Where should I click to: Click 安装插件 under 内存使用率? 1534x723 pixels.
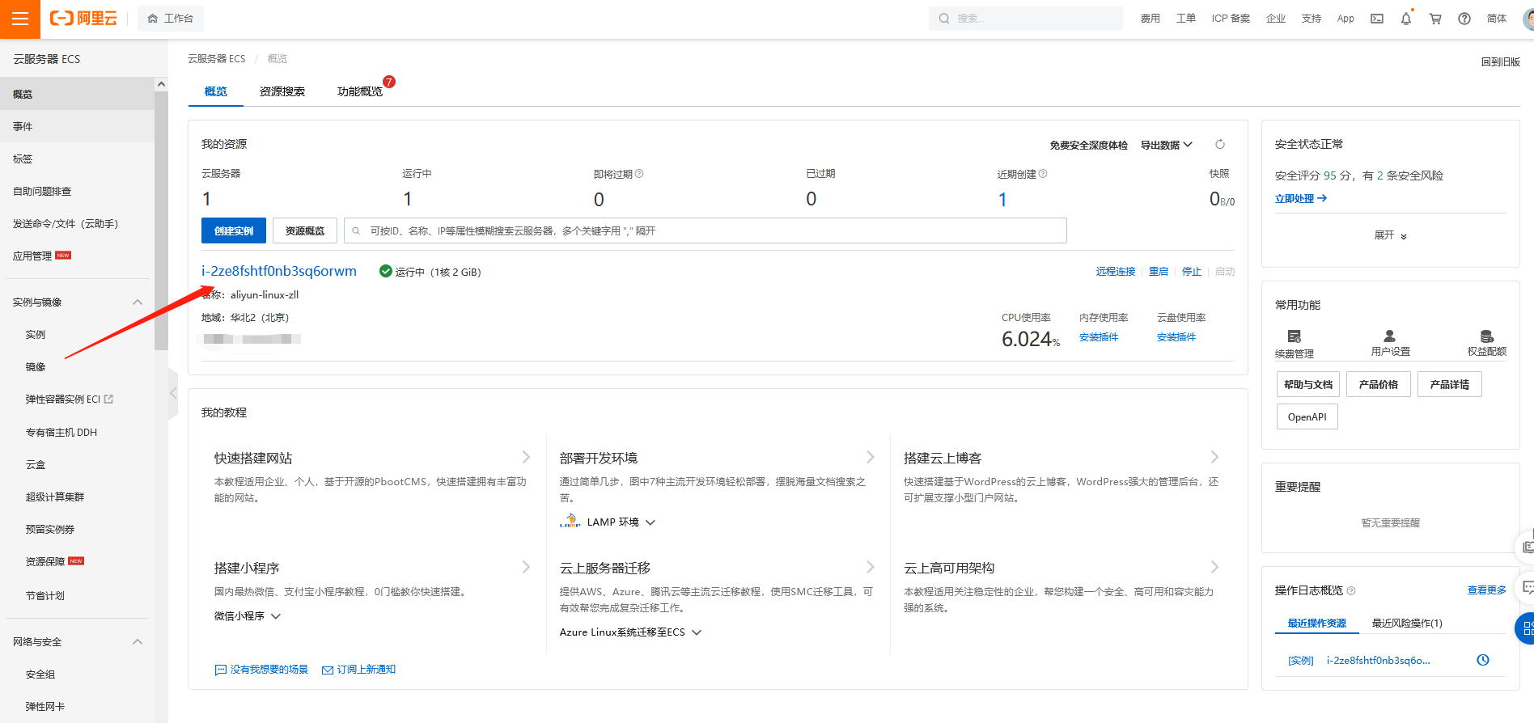[1099, 337]
